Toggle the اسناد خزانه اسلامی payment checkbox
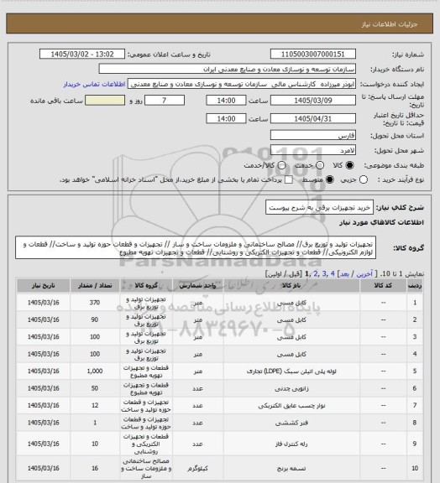440x483 pixels. (x=289, y=179)
